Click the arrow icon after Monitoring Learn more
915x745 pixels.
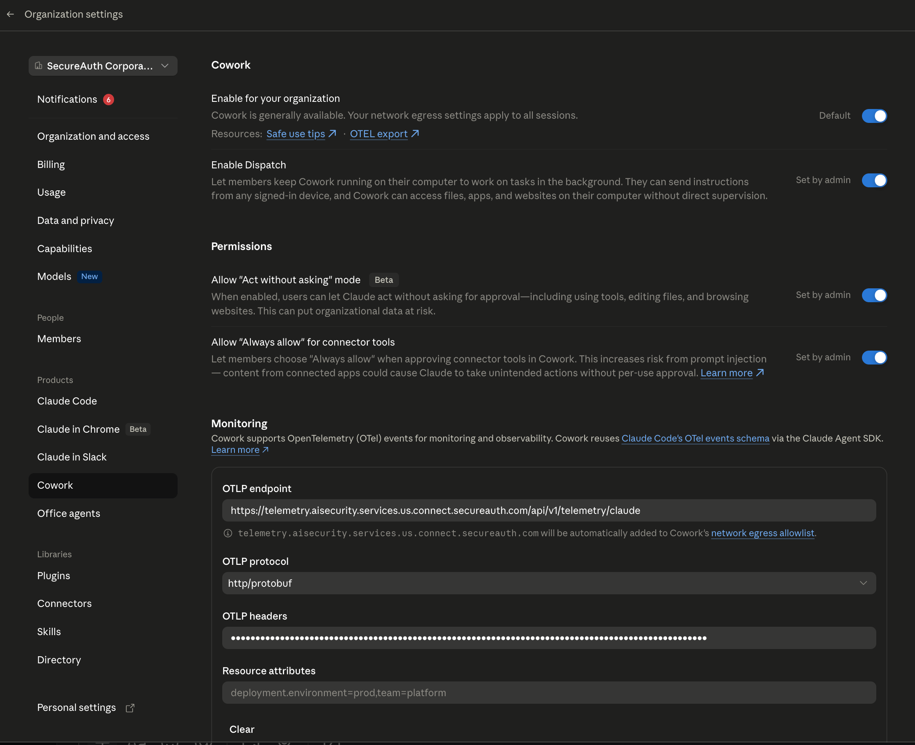coord(266,450)
